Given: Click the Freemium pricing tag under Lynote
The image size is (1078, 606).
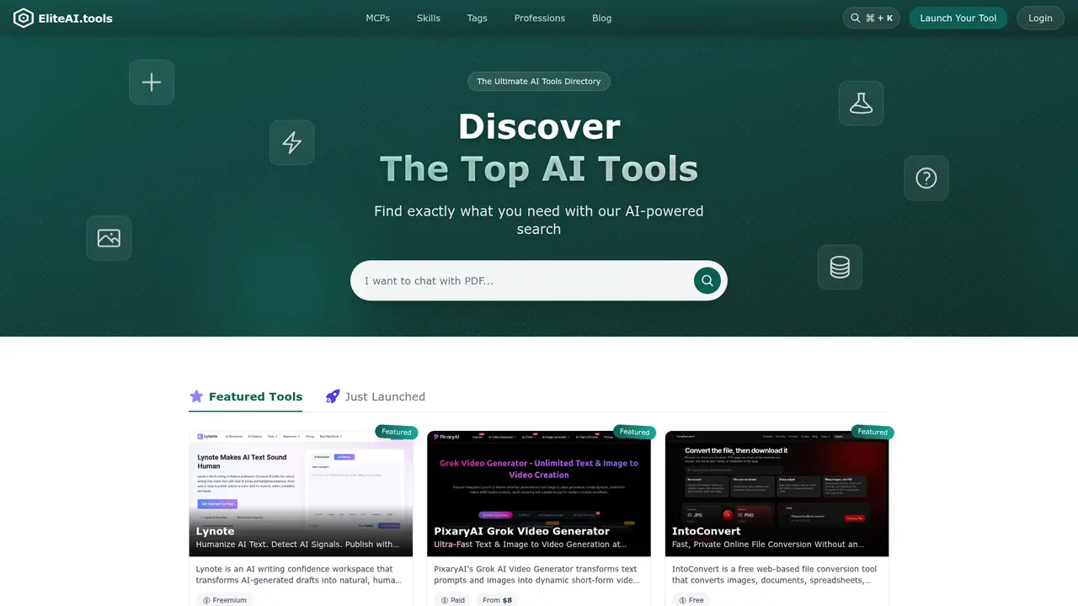Looking at the screenshot, I should pos(225,600).
